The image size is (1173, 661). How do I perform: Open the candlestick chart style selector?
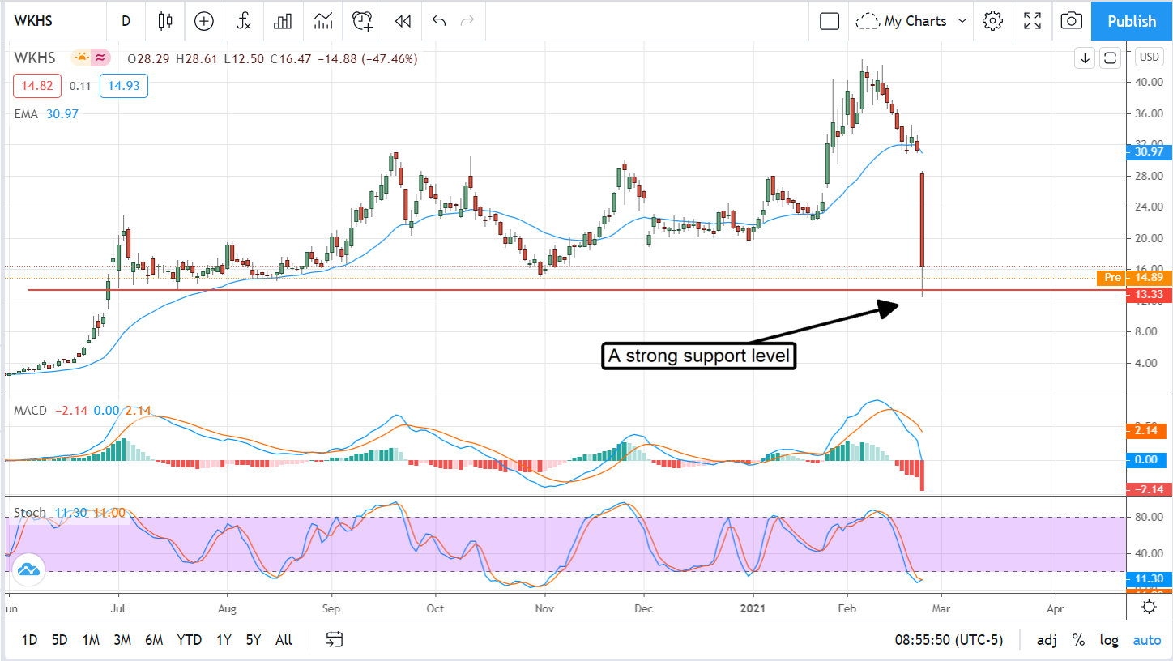pyautogui.click(x=165, y=21)
